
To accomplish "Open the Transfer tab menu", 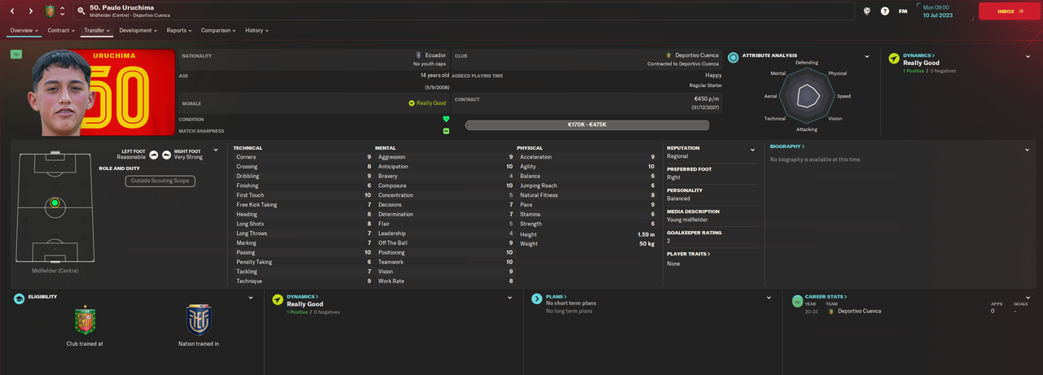I will pos(98,30).
